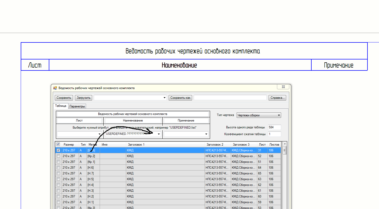
Task: Click the Сохранить как button
Action: click(x=180, y=98)
